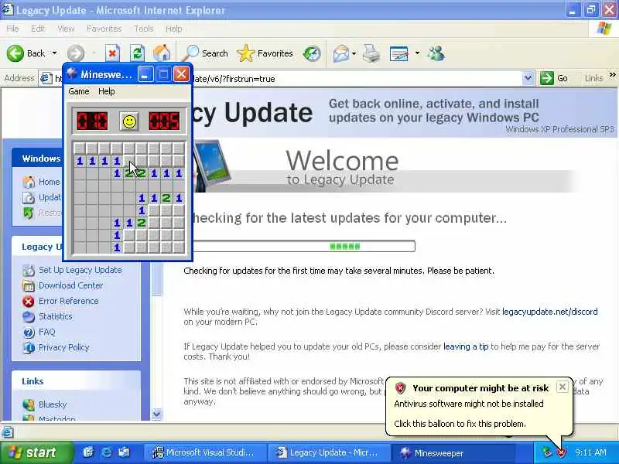Click the security balloon message text
Screen dimensions: 619x464
coord(469,414)
